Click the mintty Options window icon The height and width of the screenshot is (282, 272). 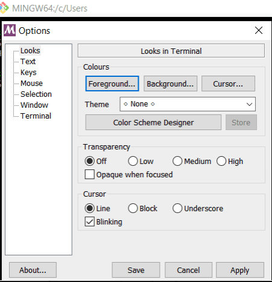(x=10, y=30)
